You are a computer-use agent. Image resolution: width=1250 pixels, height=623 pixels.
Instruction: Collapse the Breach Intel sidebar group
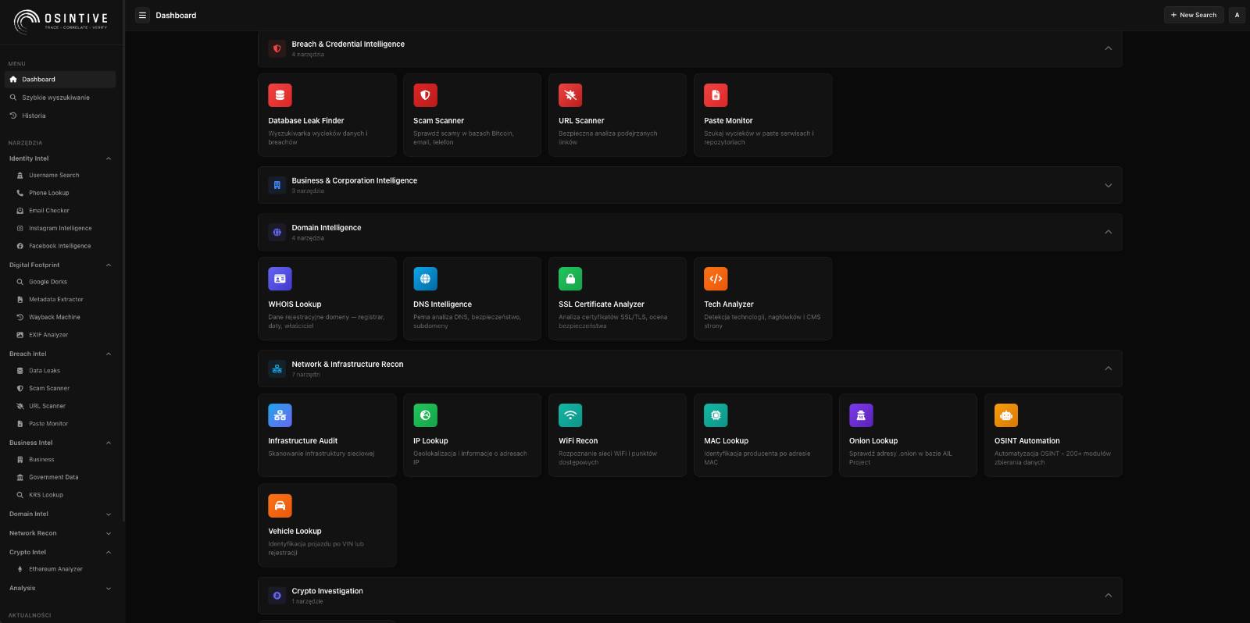60,354
